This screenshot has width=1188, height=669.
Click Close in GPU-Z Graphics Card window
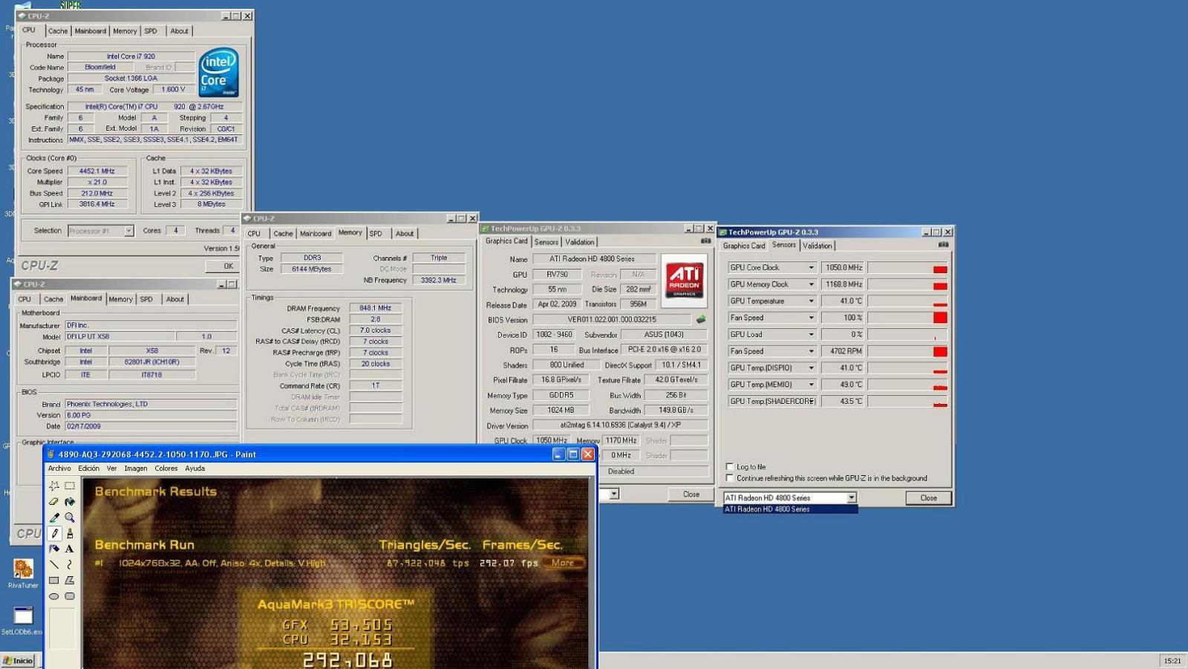coord(691,494)
